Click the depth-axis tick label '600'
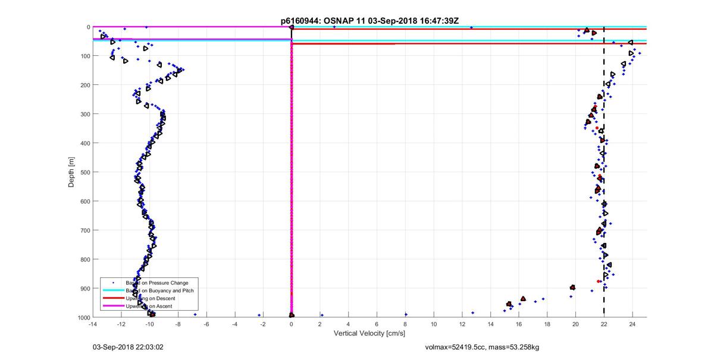 84,201
